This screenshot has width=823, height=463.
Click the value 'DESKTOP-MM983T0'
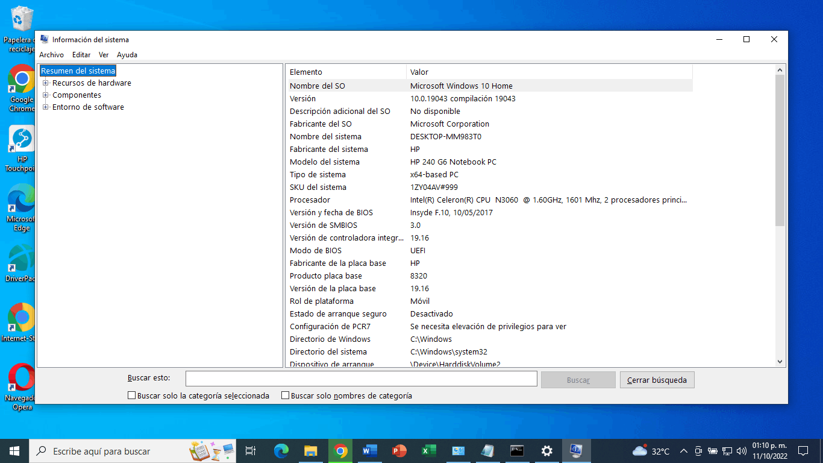click(446, 136)
